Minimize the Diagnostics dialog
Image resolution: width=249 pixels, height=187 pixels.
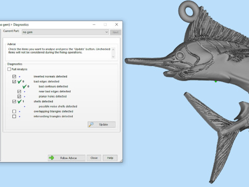click(94, 24)
